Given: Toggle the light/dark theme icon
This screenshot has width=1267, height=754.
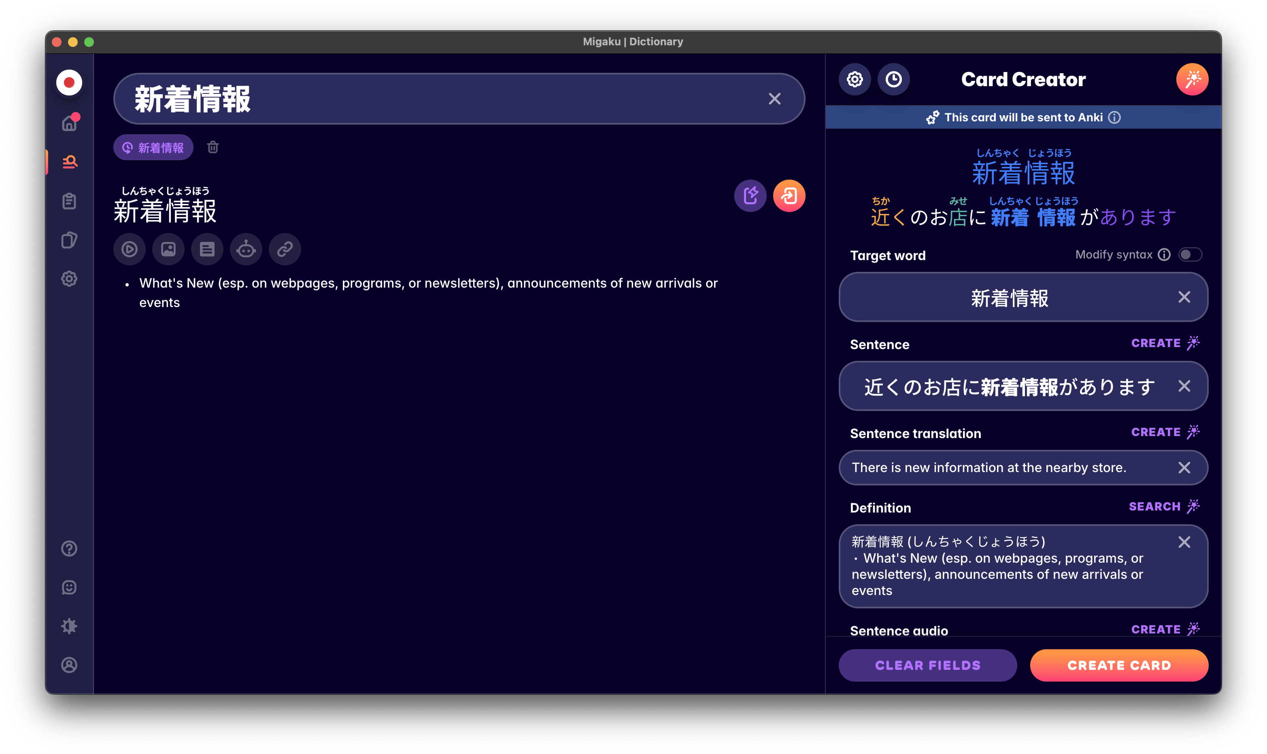Looking at the screenshot, I should pyautogui.click(x=69, y=626).
